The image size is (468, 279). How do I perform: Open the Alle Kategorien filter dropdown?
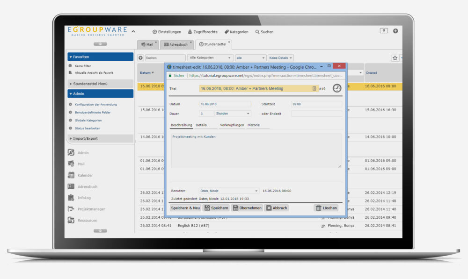(210, 58)
